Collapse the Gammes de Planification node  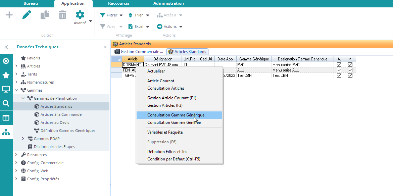(23, 98)
